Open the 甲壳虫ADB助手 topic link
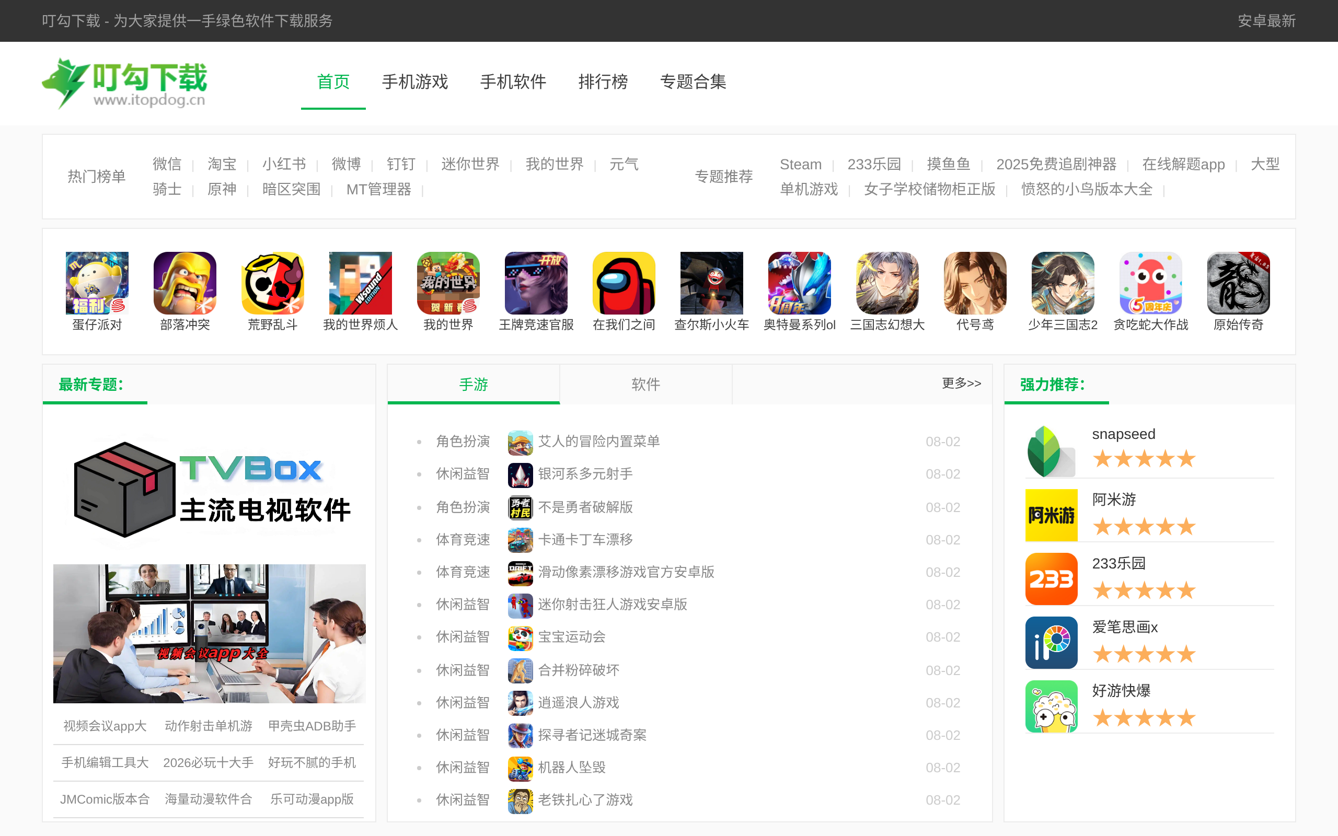The height and width of the screenshot is (836, 1338). [313, 726]
